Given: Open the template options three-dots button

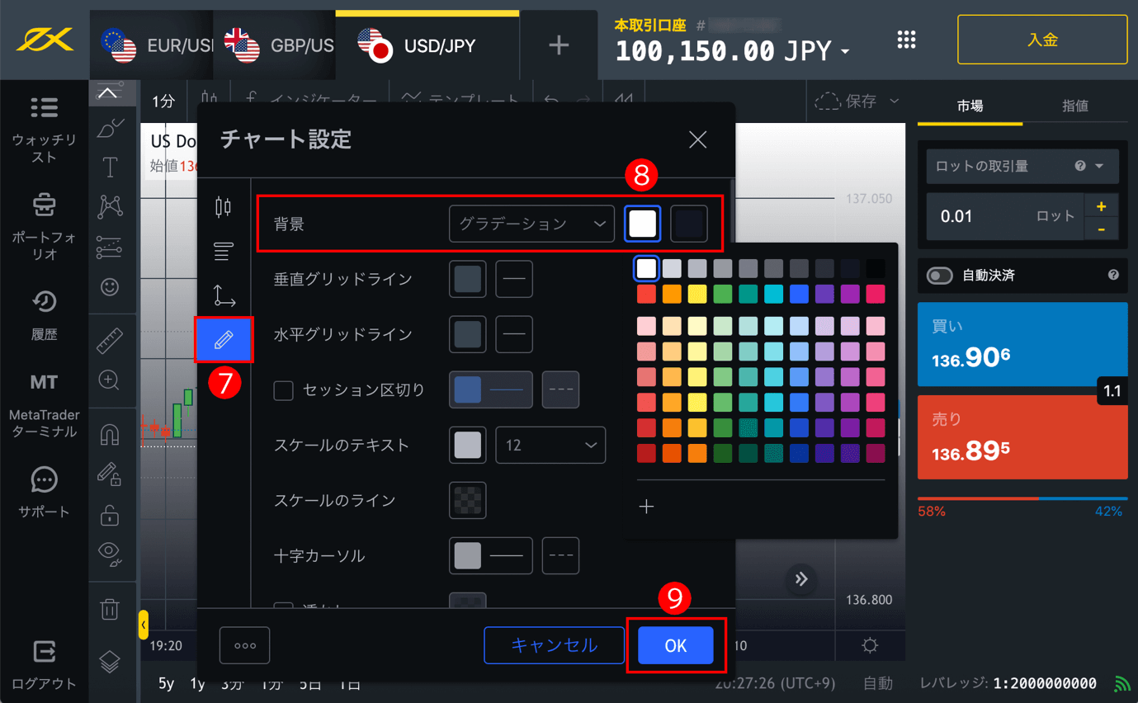Looking at the screenshot, I should (x=244, y=645).
